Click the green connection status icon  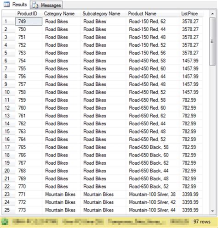click(5, 222)
